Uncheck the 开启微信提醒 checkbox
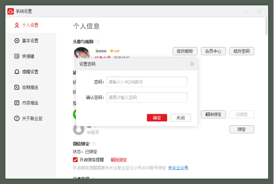 pyautogui.click(x=75, y=160)
